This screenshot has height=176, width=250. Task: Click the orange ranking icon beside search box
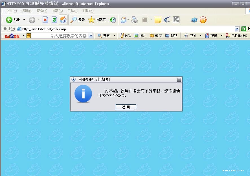pos(28,36)
